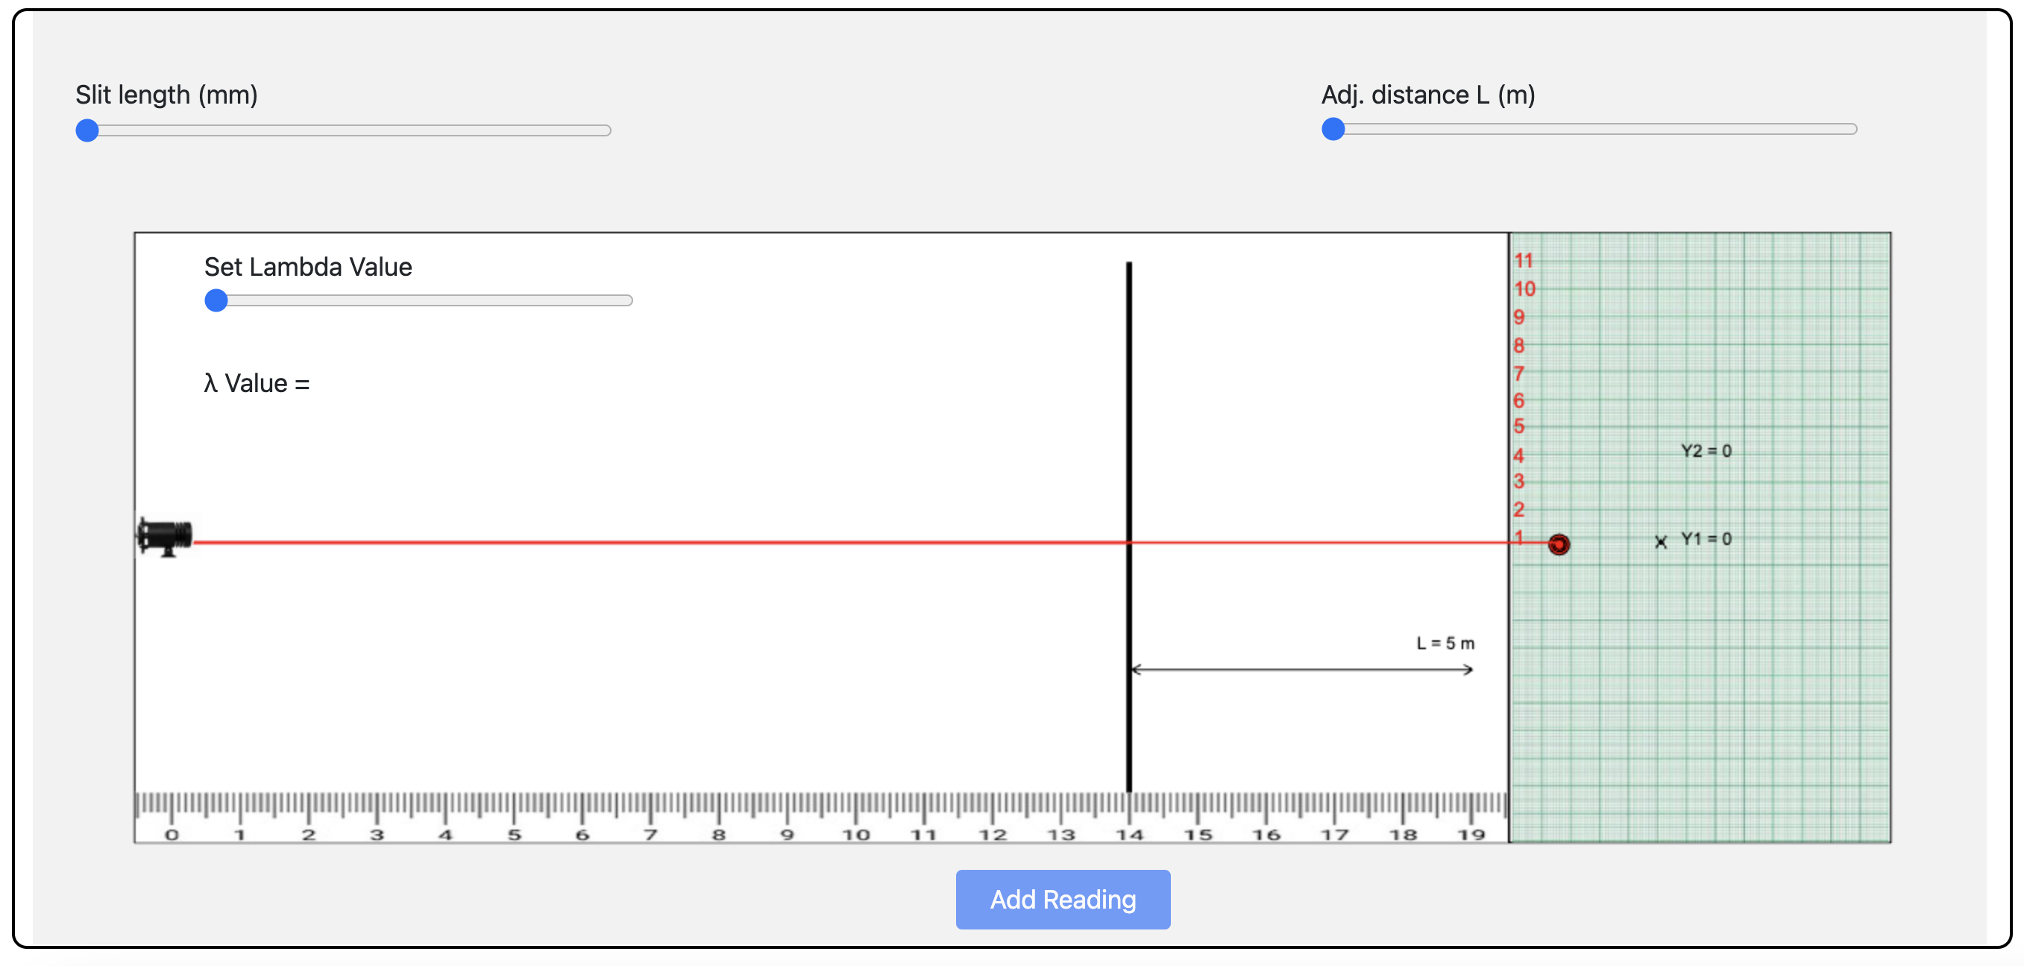Click the Y1 = 0 readout label
Screen dimensions: 2024x966
[1706, 539]
